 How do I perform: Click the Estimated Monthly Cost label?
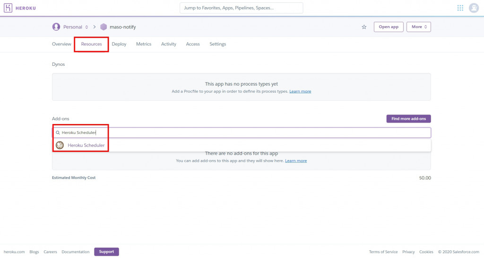tap(74, 178)
